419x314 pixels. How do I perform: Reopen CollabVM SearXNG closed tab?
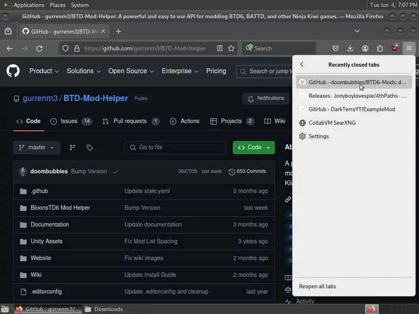pyautogui.click(x=354, y=123)
